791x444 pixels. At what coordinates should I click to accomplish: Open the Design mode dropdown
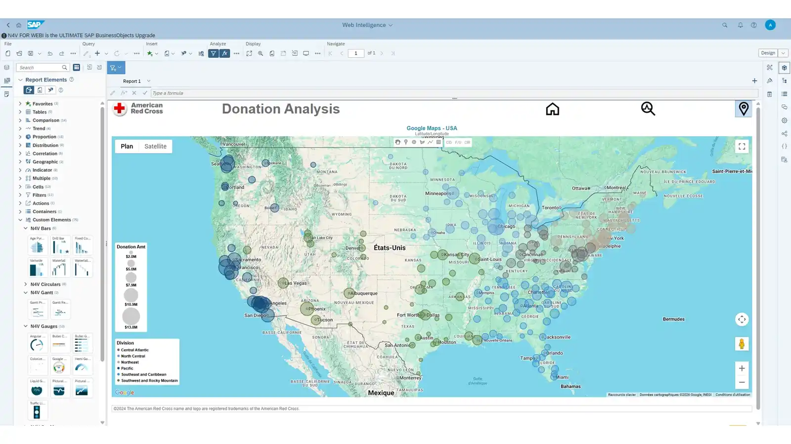(783, 53)
